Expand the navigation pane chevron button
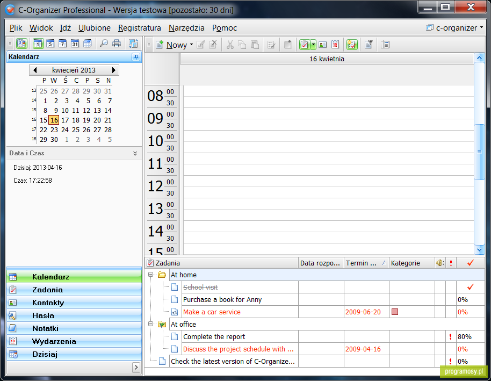This screenshot has width=491, height=381. coord(136,367)
